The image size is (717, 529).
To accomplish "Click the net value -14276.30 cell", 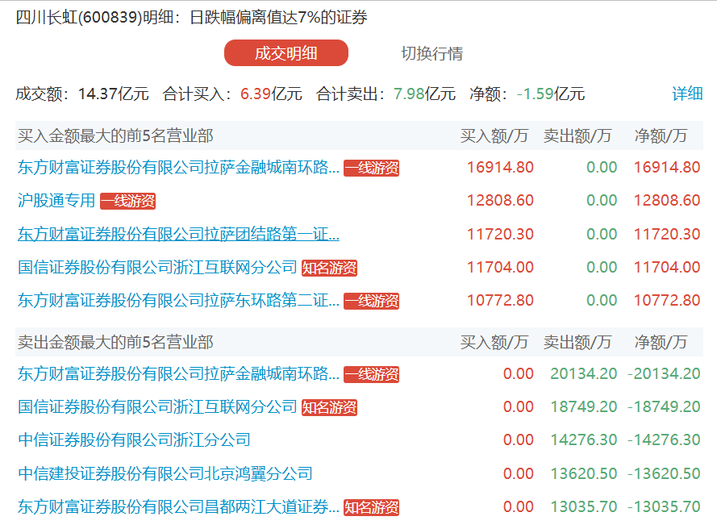I will pos(664,439).
